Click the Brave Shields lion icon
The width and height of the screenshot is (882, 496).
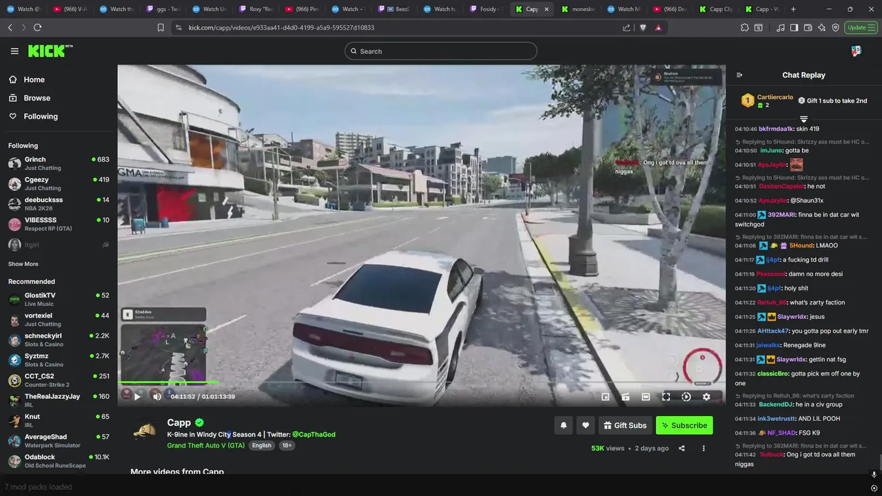(x=643, y=28)
